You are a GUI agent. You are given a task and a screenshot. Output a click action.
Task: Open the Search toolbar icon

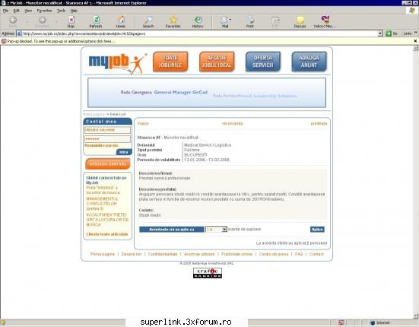click(x=148, y=21)
